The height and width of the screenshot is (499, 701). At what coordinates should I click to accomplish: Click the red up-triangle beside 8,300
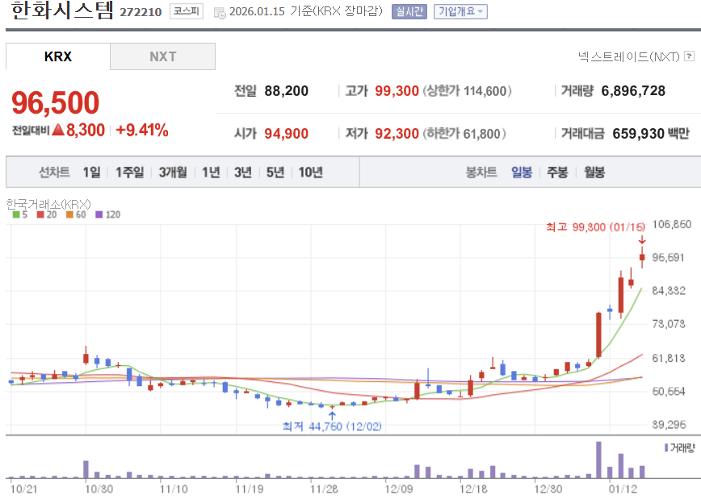click(x=58, y=130)
